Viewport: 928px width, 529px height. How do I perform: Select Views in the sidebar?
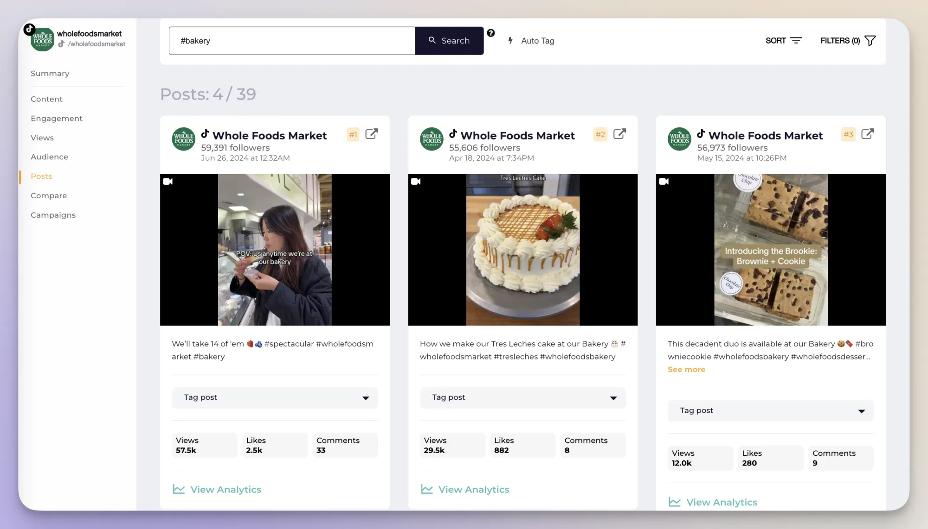tap(42, 138)
